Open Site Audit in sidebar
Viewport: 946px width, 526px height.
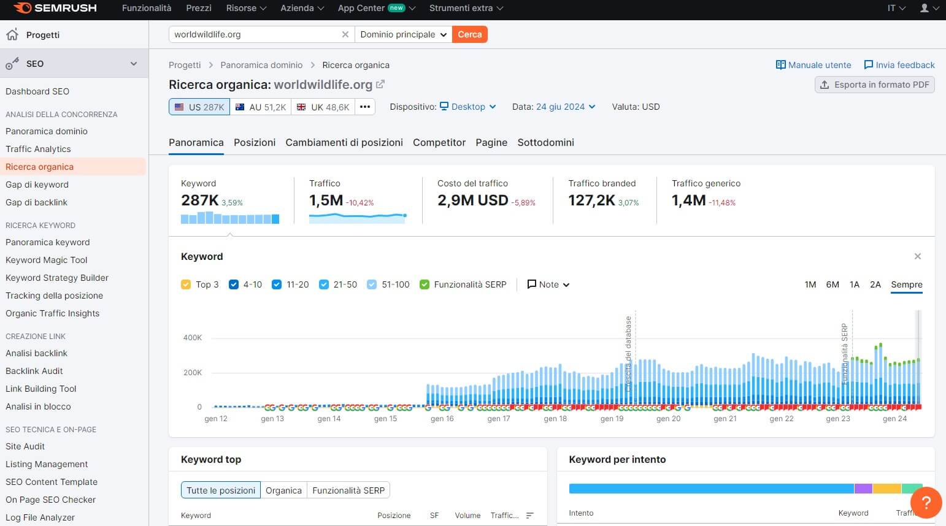25,446
